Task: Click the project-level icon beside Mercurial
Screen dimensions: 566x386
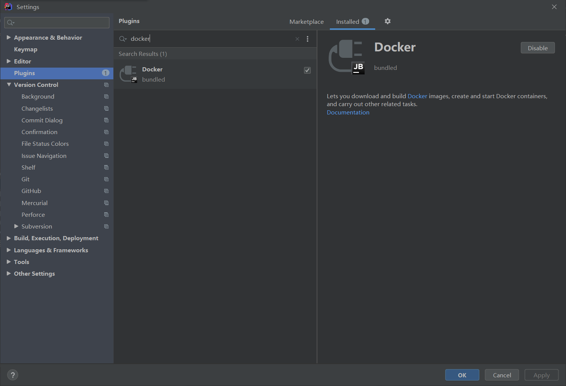Action: click(x=106, y=203)
